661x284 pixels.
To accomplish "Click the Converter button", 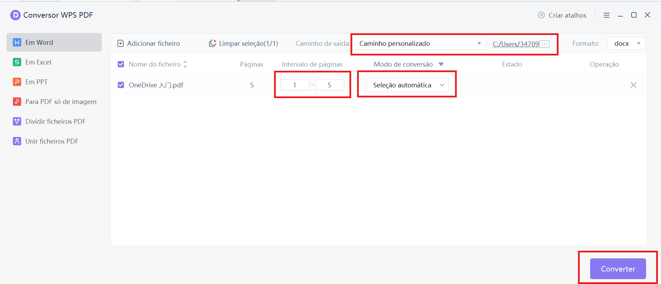I will [x=618, y=269].
